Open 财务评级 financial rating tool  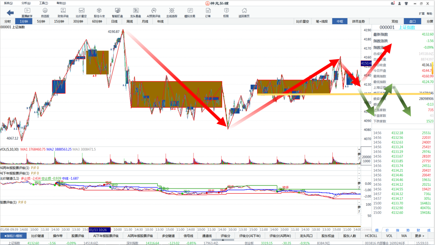pyautogui.click(x=63, y=13)
